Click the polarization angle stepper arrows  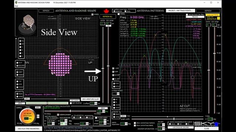point(104,111)
